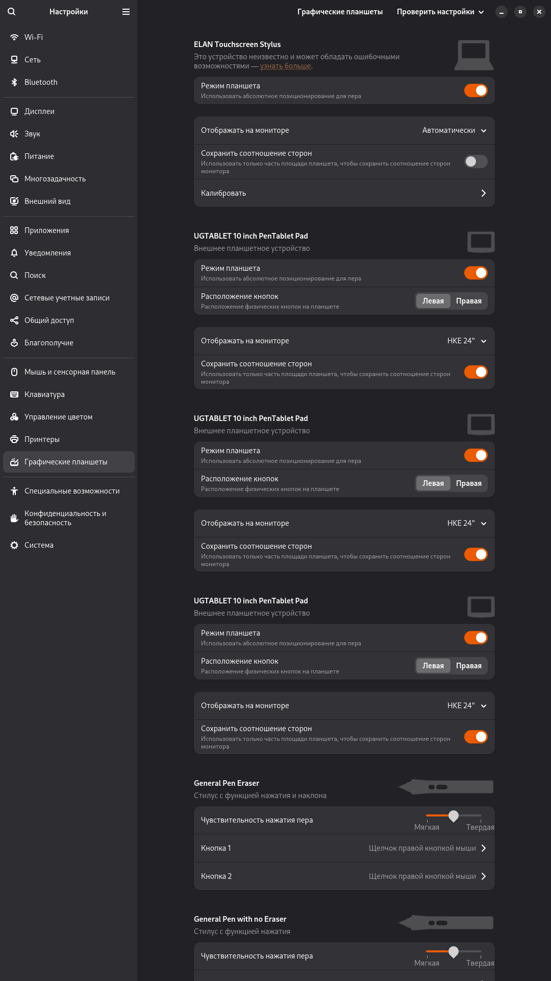Select Правая button layout for first UGTABLET
The height and width of the screenshot is (981, 551).
468,301
